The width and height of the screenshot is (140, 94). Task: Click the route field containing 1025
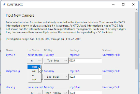coord(85,77)
